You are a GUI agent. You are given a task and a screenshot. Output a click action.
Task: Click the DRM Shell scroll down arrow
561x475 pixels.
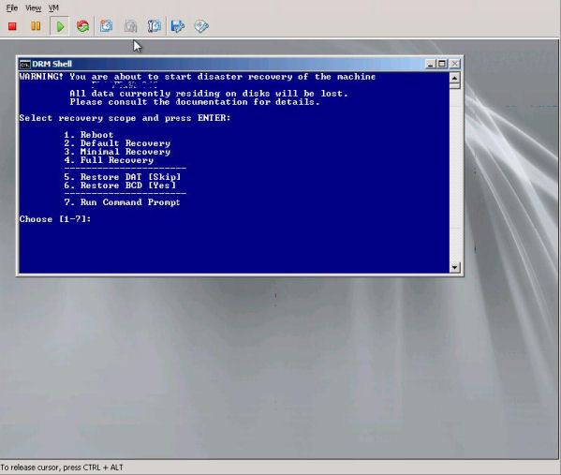[454, 267]
